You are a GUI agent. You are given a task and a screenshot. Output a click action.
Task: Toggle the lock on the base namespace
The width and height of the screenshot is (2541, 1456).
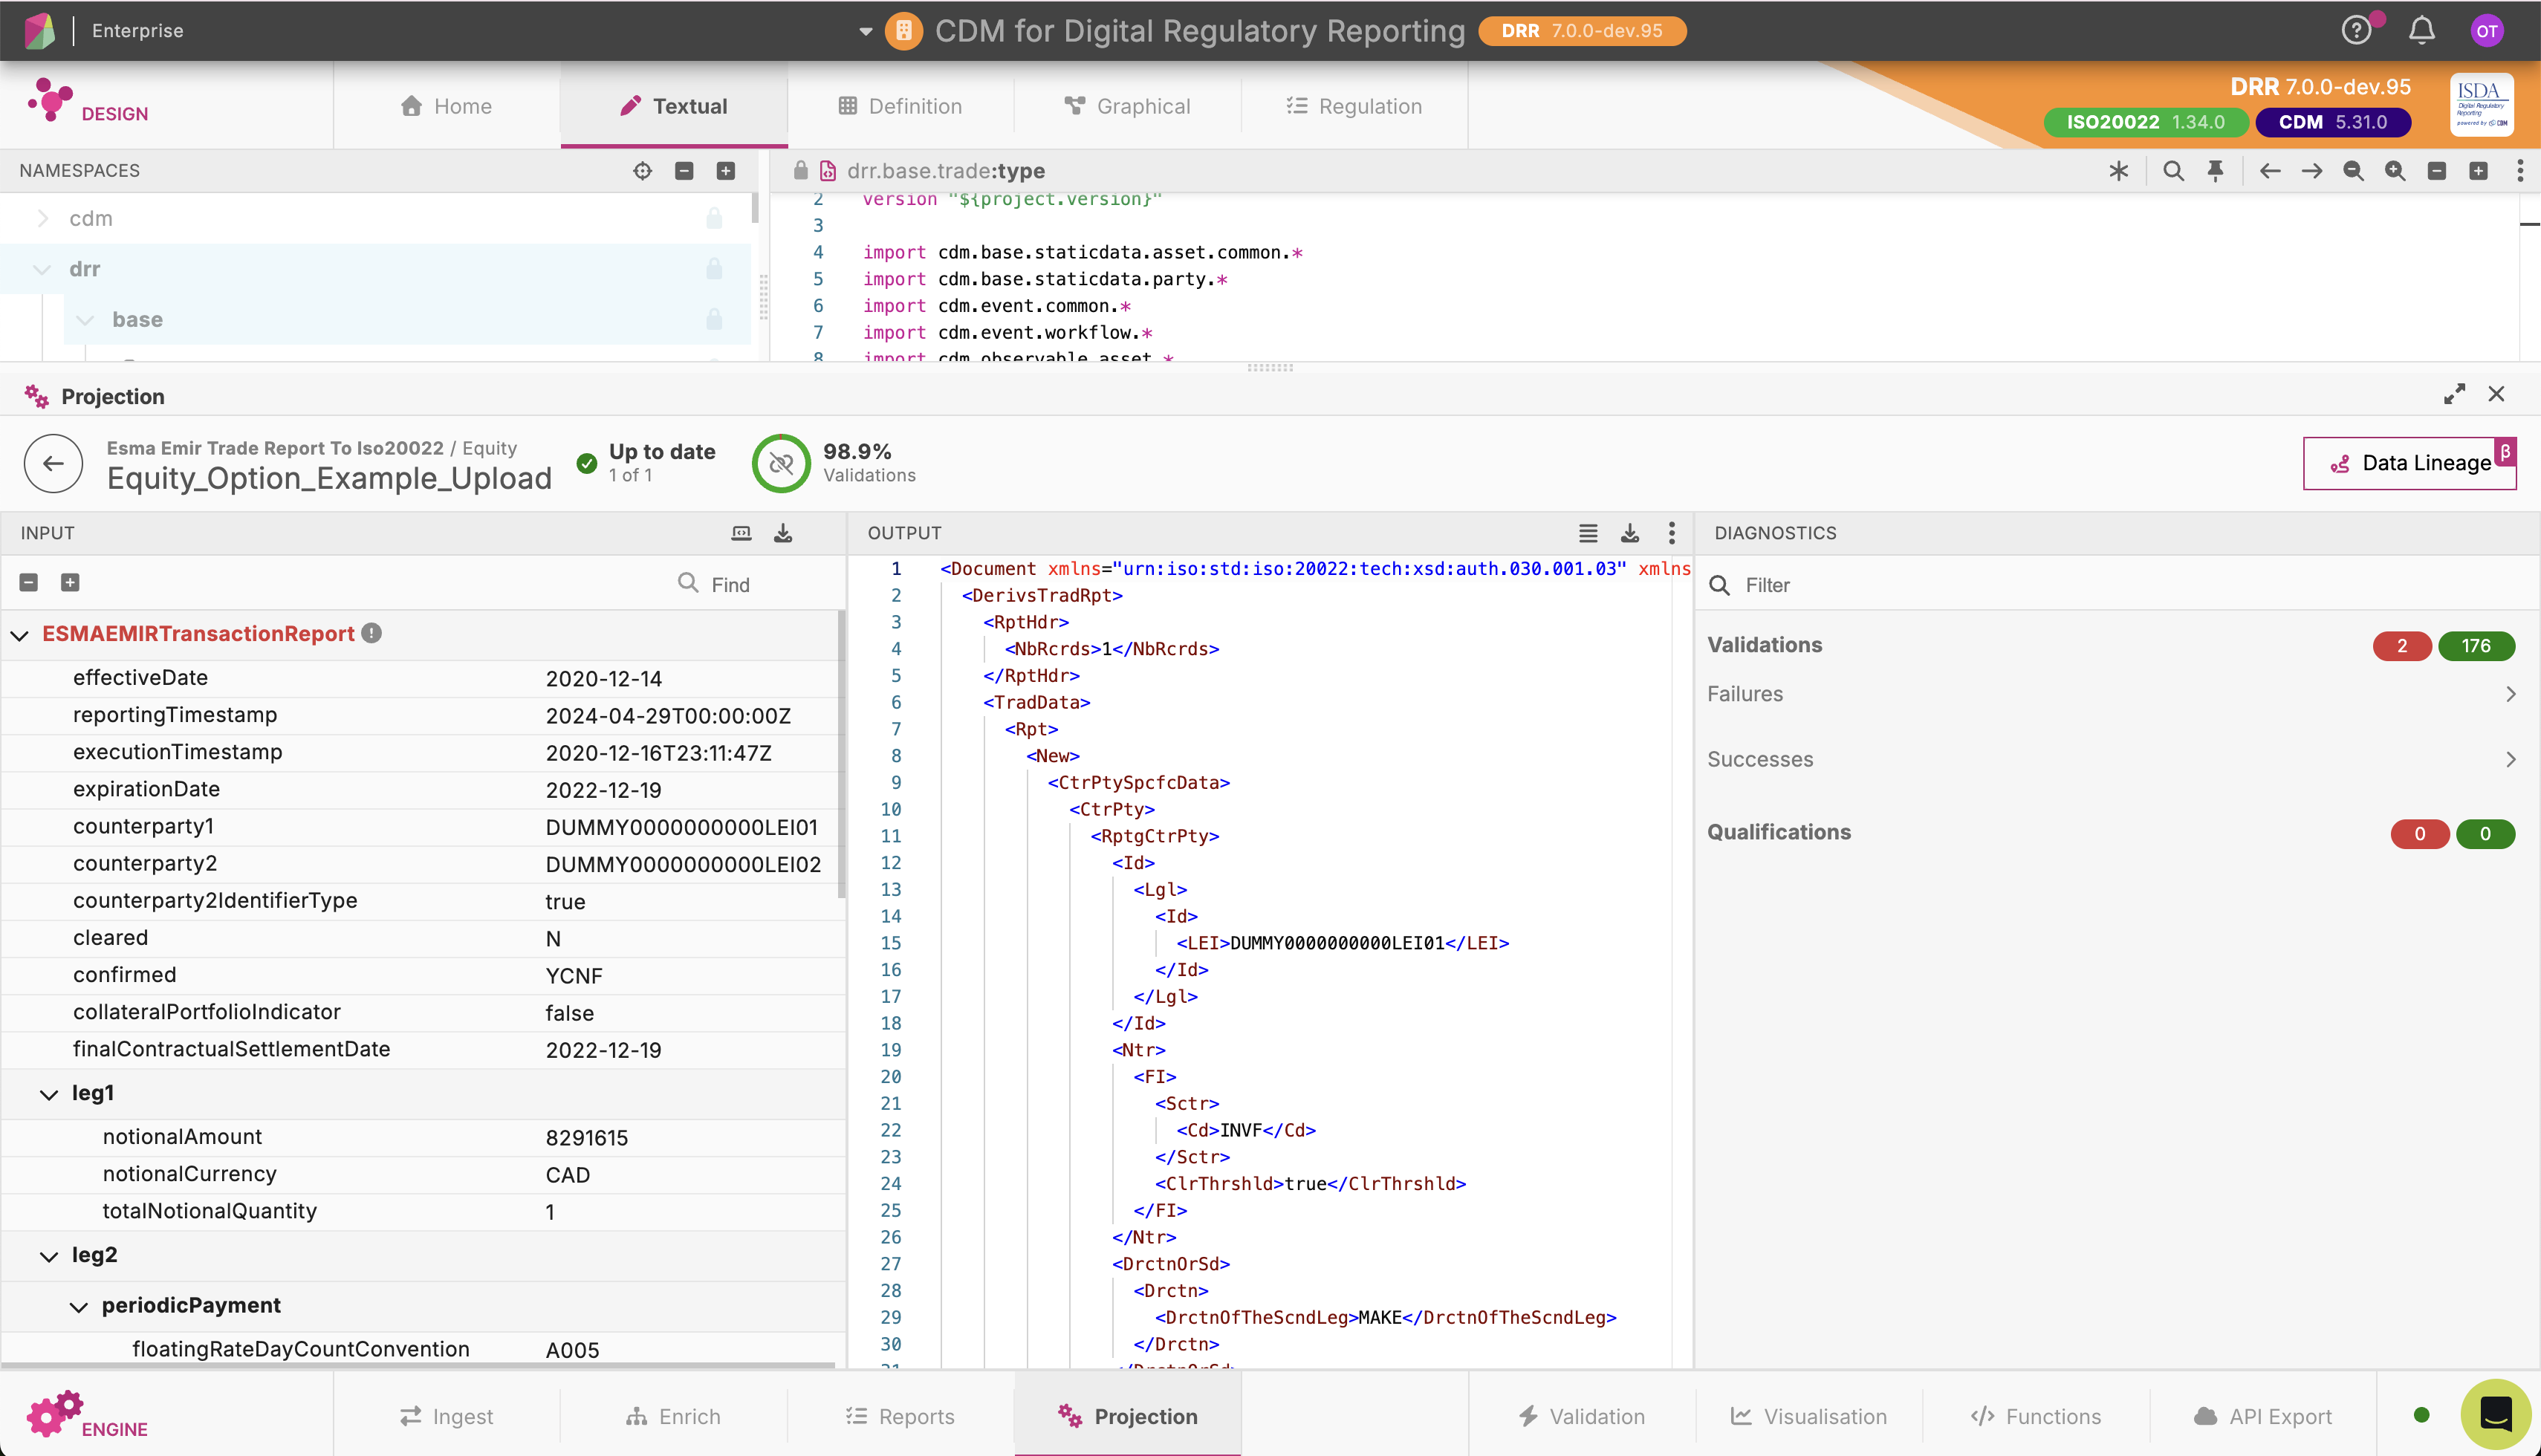point(714,320)
